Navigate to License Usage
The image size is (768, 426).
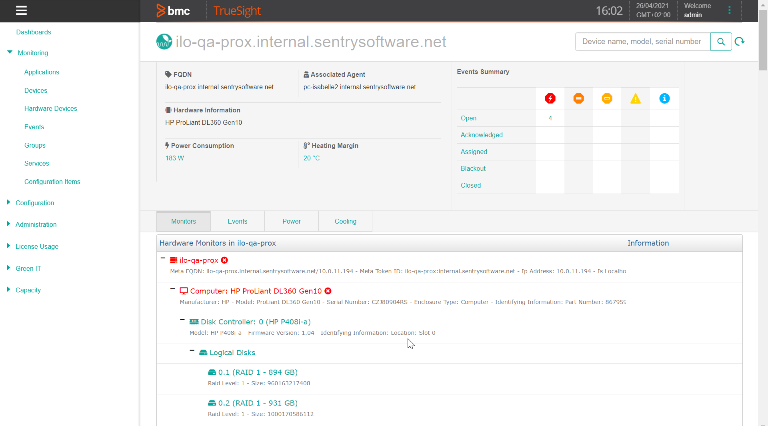37,246
